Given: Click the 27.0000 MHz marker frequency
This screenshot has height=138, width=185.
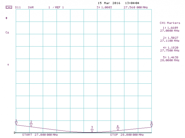Looking at the screenshot, I should (170, 31).
